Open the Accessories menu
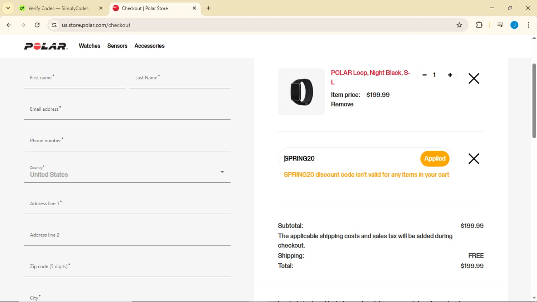537x302 pixels. click(x=150, y=46)
